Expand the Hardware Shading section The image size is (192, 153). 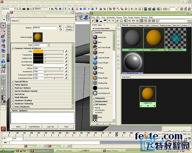[12, 100]
